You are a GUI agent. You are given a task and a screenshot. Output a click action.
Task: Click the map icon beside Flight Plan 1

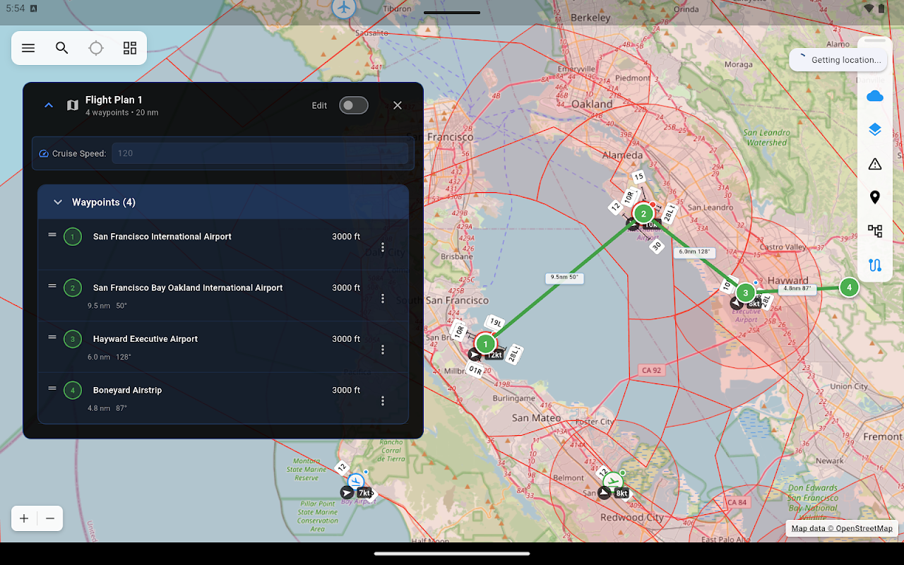72,105
